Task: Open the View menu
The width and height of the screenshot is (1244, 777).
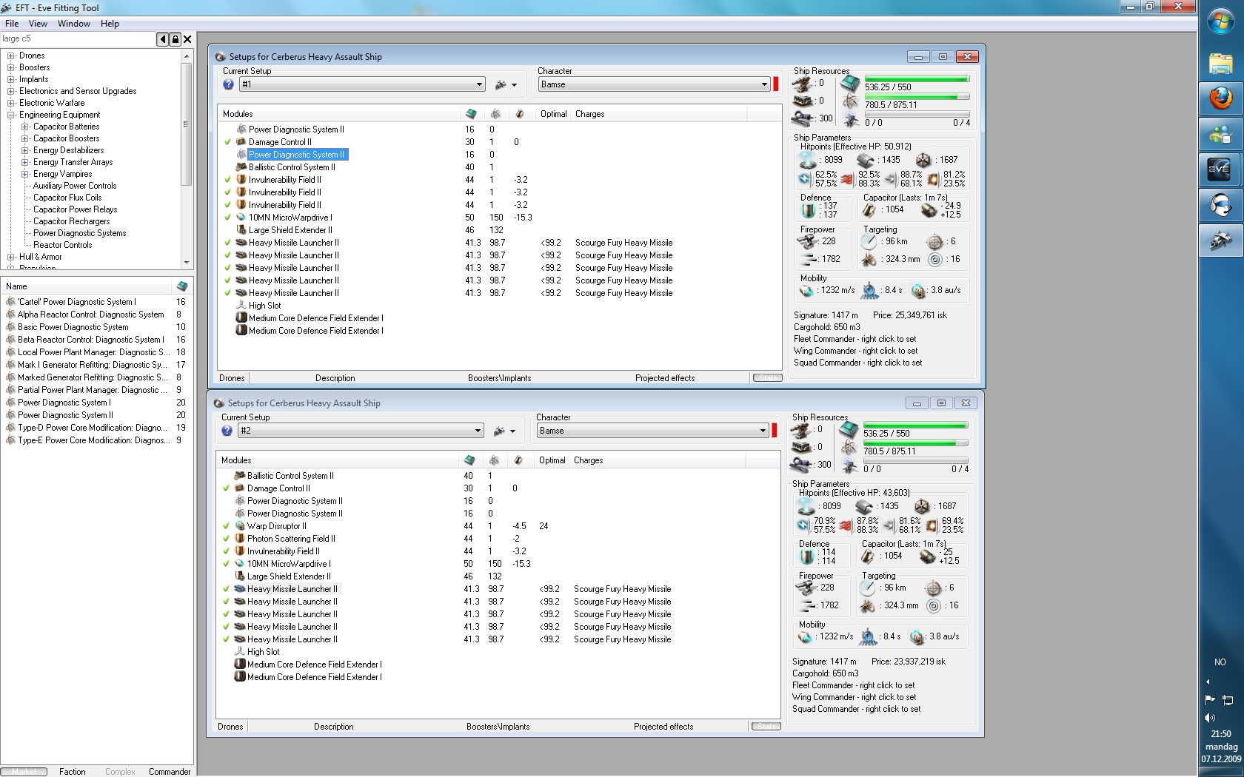Action: 38,24
